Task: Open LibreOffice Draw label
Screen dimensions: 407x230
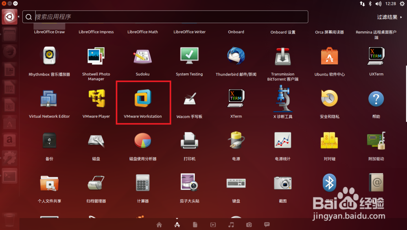Action: click(x=49, y=32)
